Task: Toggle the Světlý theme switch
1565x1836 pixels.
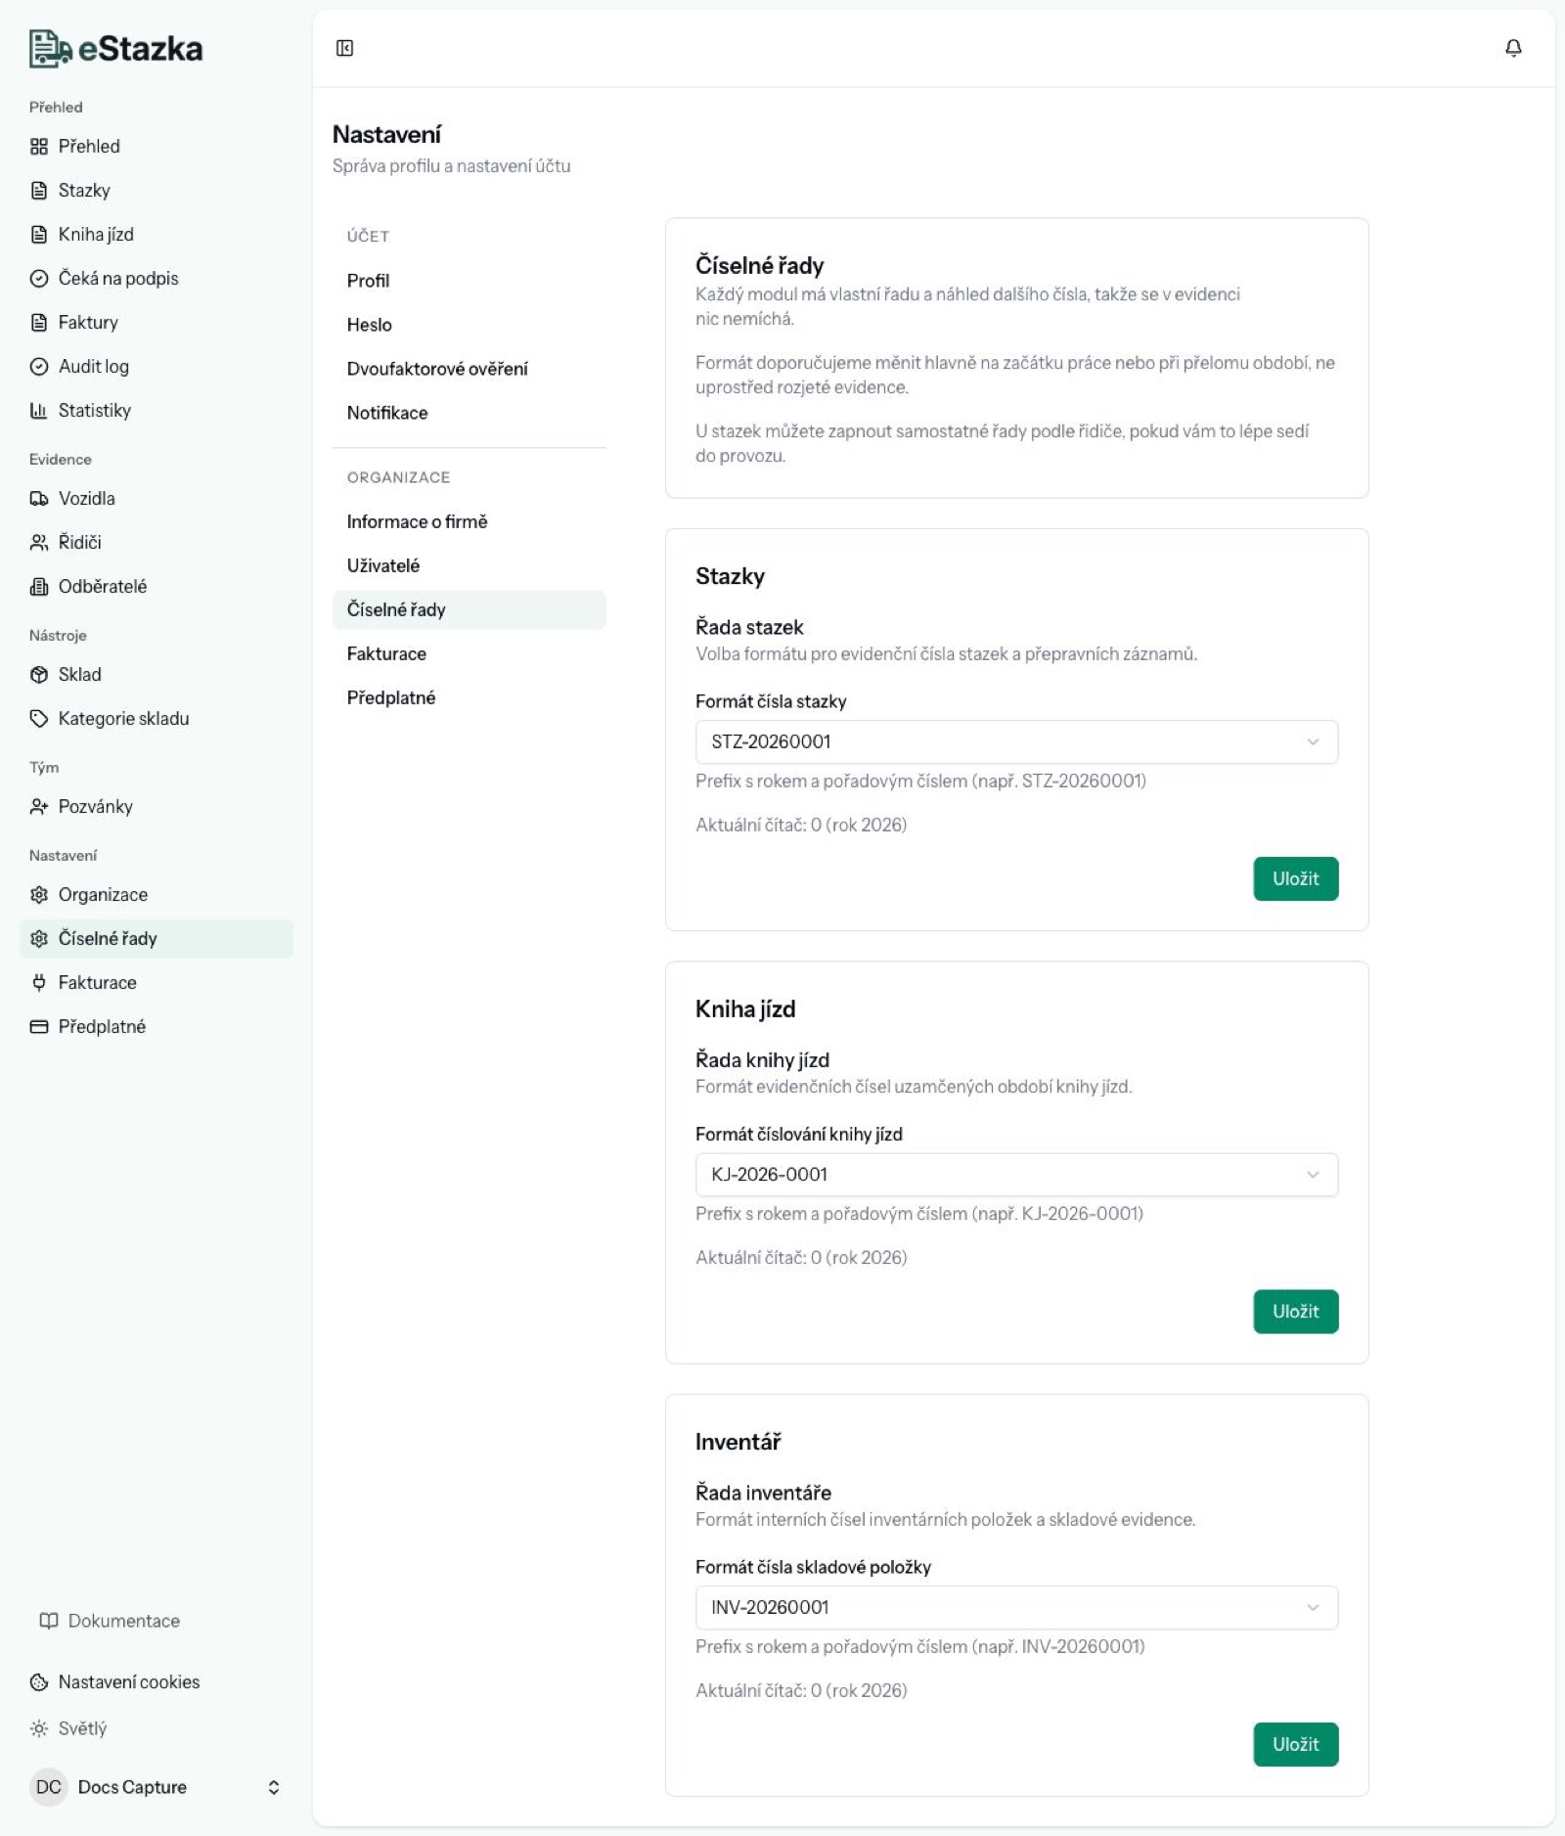Action: coord(68,1728)
